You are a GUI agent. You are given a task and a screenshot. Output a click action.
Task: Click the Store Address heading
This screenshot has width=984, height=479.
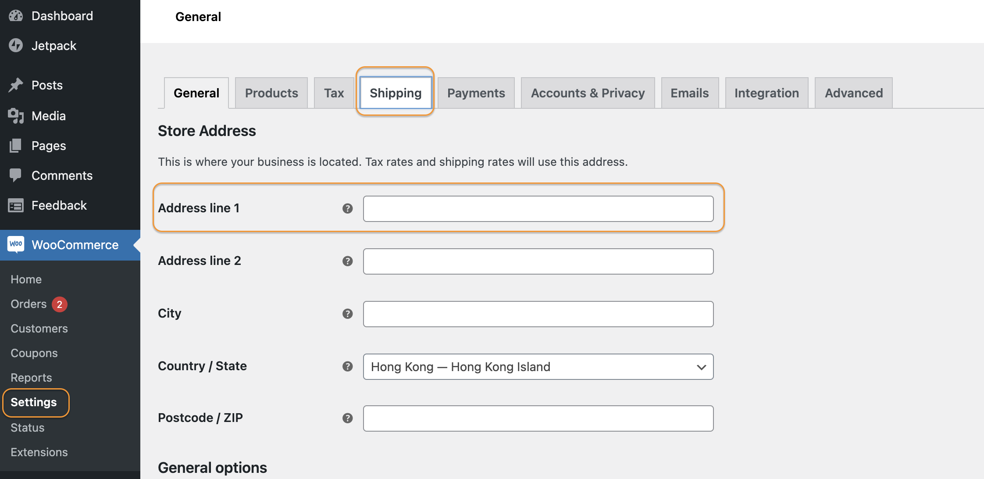(207, 131)
